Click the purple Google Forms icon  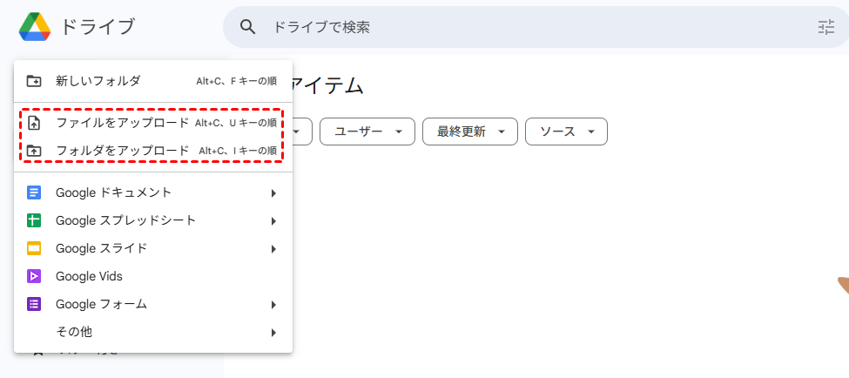(x=34, y=304)
